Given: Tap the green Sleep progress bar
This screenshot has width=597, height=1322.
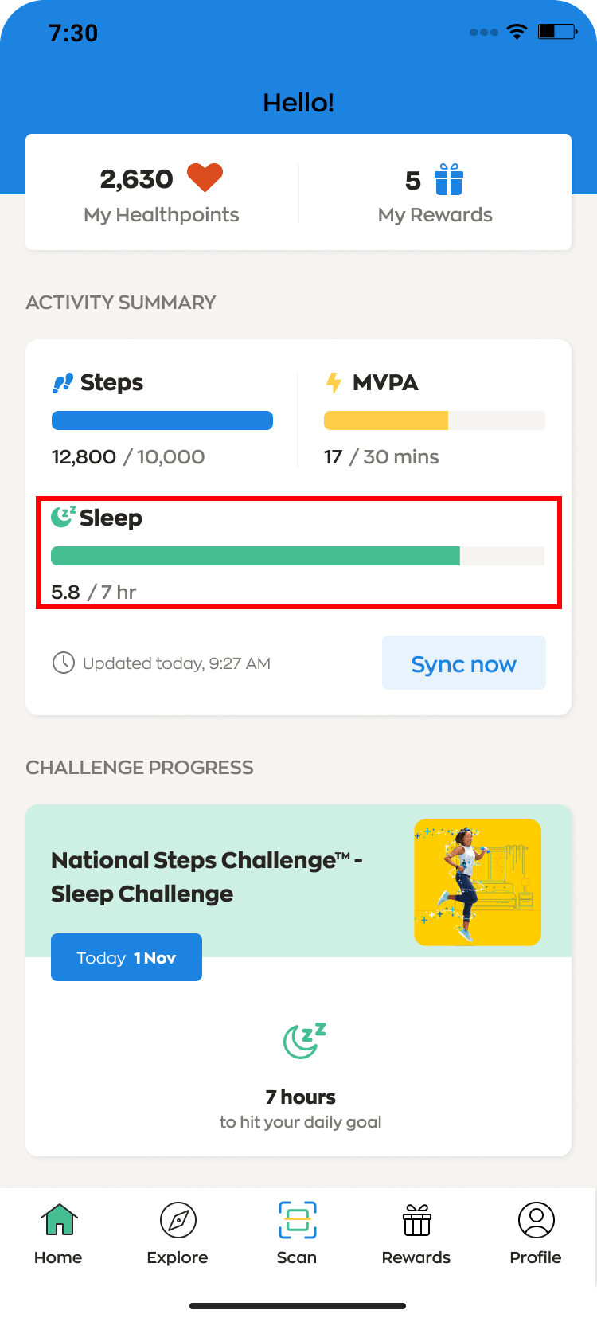Looking at the screenshot, I should click(x=298, y=556).
